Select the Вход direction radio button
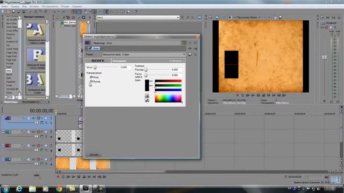The image size is (344, 193). click(91, 77)
